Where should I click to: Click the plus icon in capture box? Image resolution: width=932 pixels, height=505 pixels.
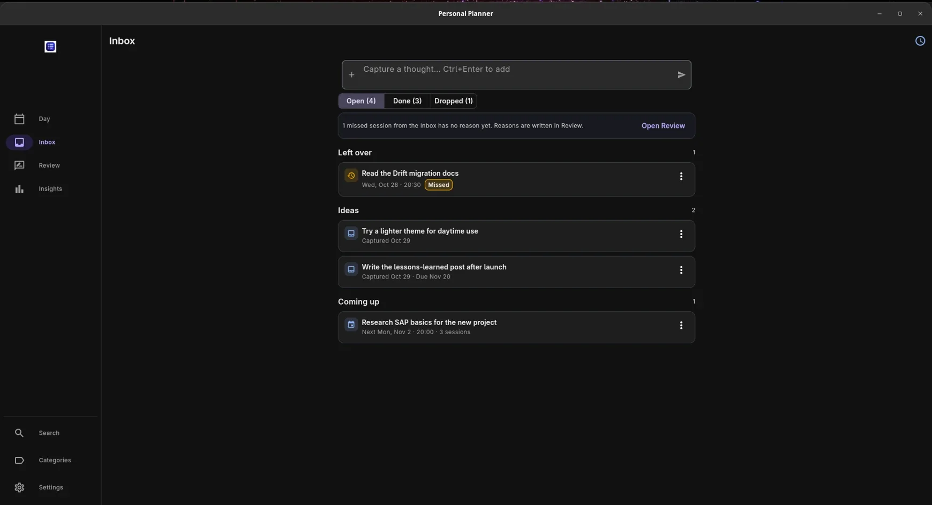pos(351,75)
